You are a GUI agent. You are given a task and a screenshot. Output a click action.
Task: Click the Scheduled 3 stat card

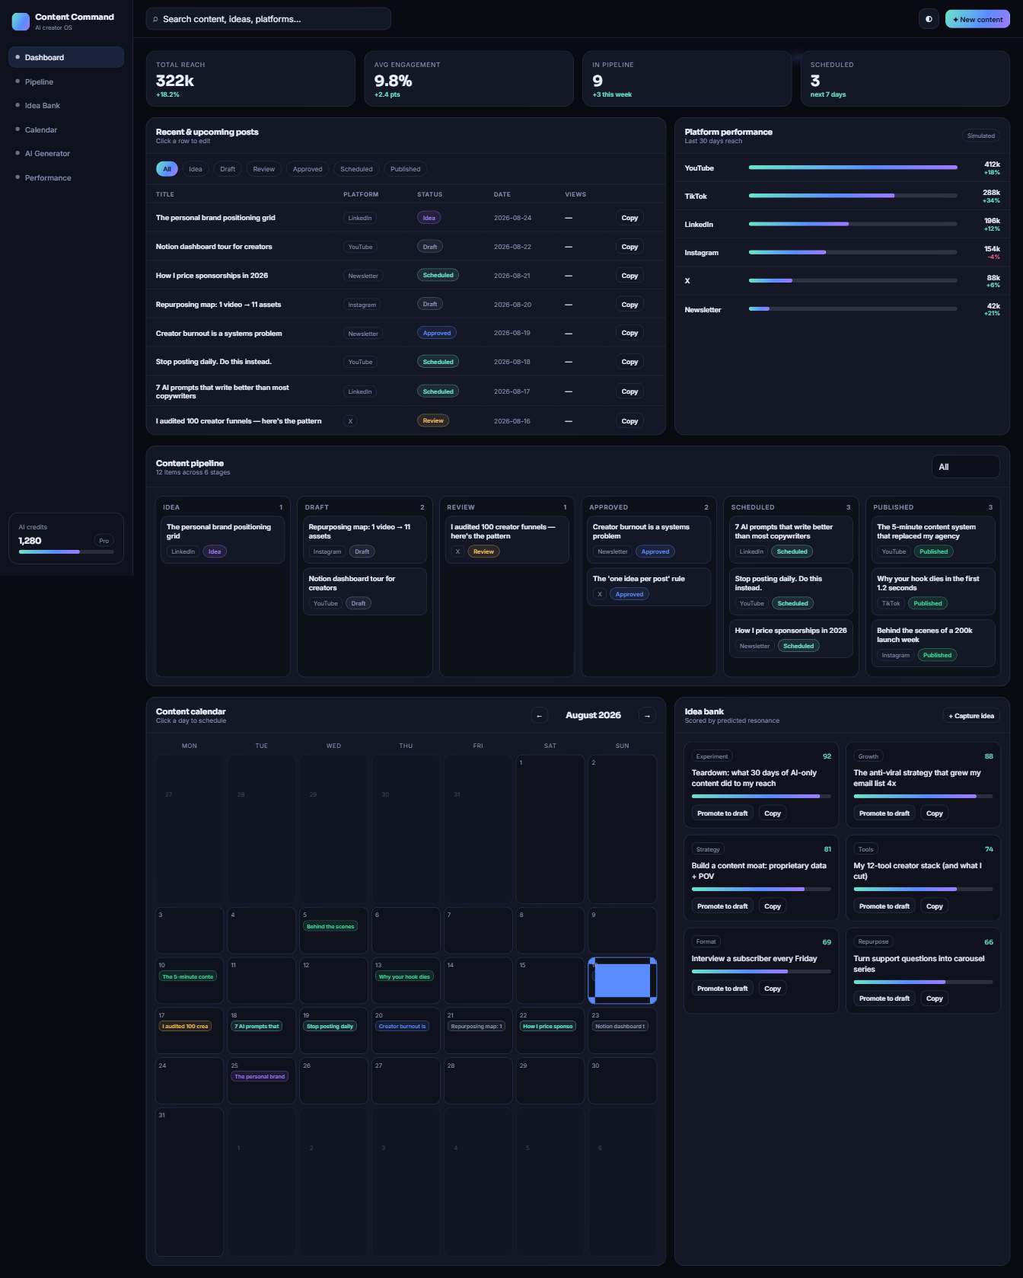(905, 78)
